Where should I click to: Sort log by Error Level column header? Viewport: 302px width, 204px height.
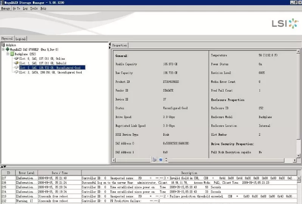[x=27, y=173]
